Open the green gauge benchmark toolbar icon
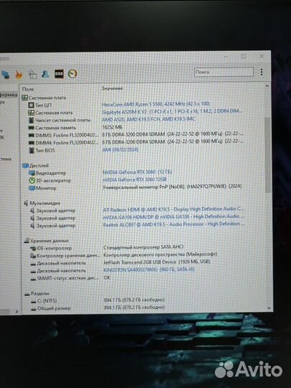The width and height of the screenshot is (291, 388). pyautogui.click(x=73, y=74)
